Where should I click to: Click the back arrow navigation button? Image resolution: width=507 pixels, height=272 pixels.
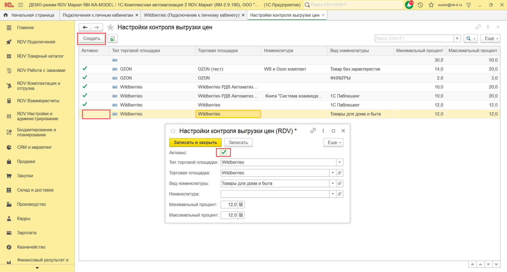click(85, 27)
